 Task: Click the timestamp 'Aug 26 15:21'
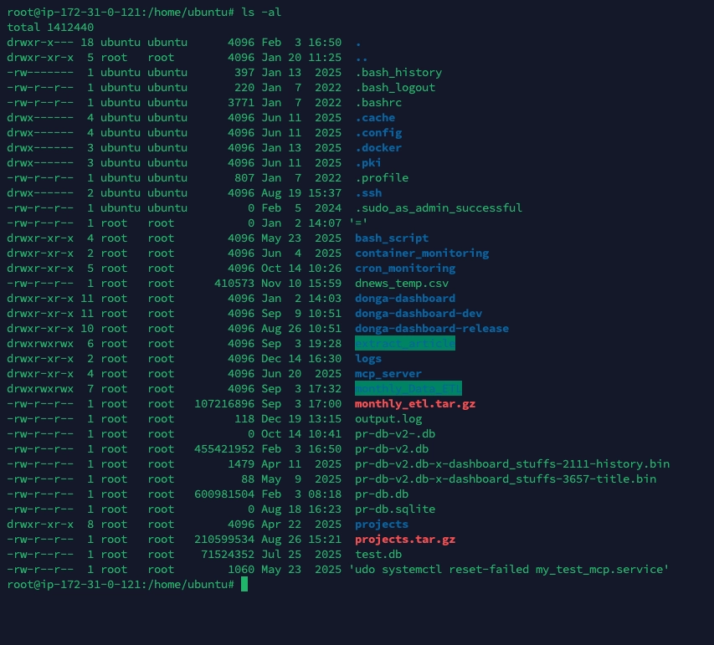(x=301, y=540)
